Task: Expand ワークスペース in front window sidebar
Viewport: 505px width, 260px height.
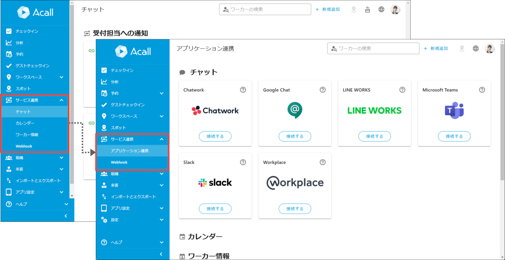Action: coord(161,116)
